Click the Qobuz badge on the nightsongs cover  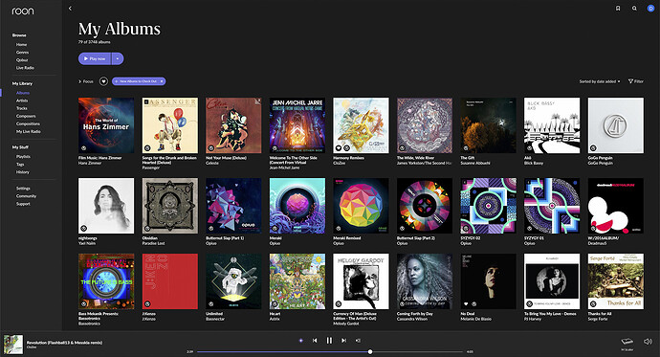[83, 229]
